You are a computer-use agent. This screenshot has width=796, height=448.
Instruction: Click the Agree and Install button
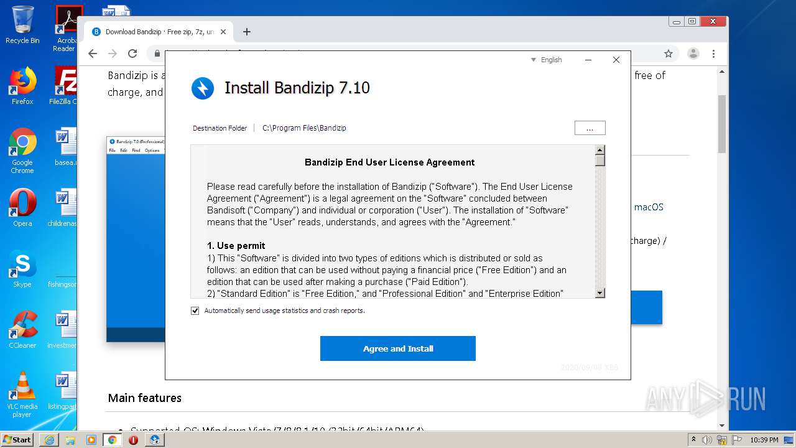point(398,348)
